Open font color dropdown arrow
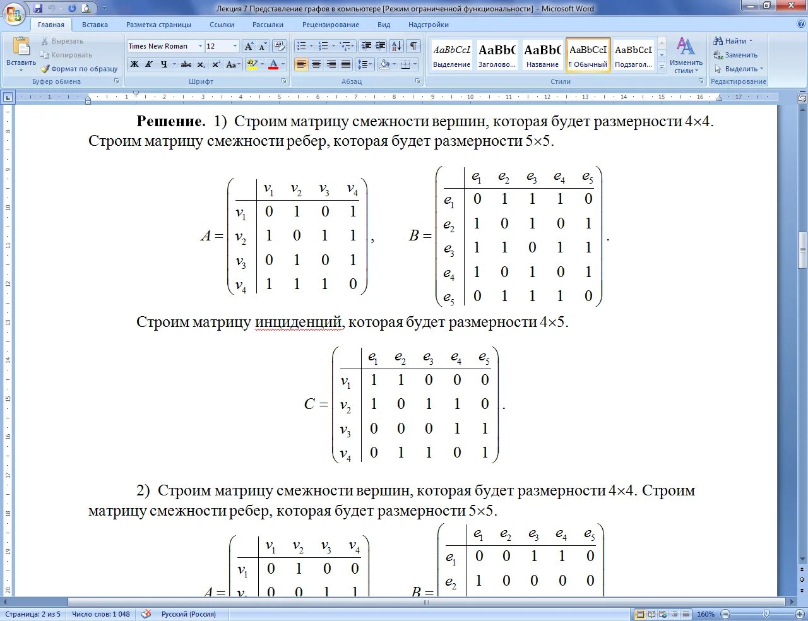Screen dimensions: 808x621 click(x=283, y=64)
